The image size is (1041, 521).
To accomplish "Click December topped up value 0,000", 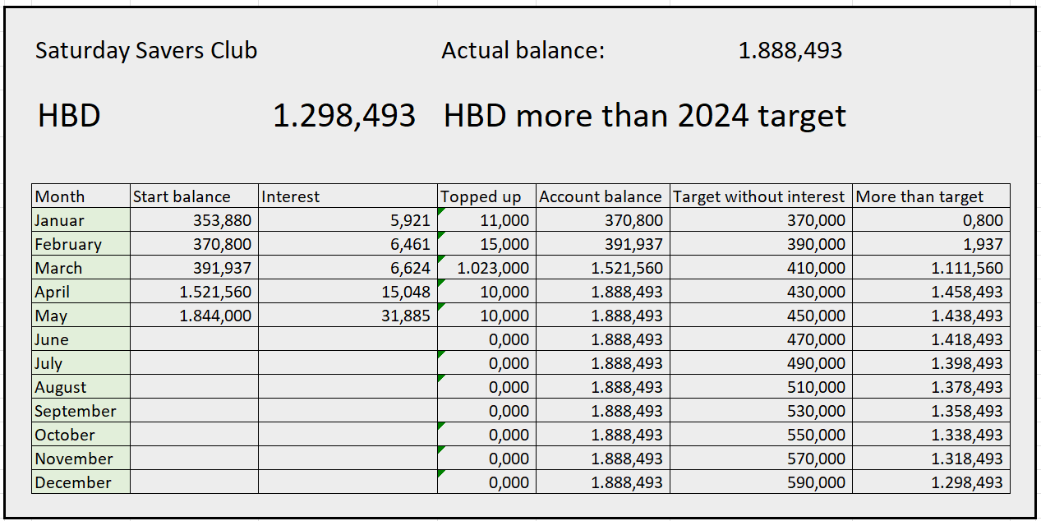I will pyautogui.click(x=486, y=482).
